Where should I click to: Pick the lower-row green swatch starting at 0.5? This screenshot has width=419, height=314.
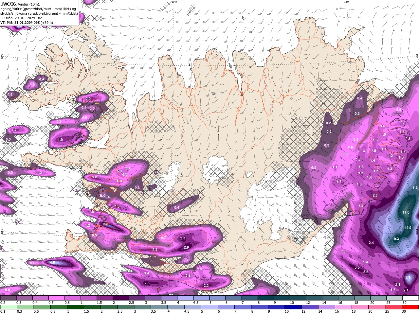click(x=42, y=307)
